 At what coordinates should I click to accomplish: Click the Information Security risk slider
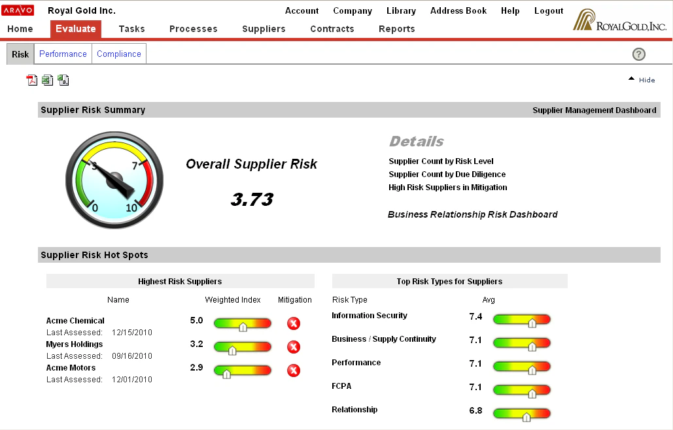pos(521,320)
